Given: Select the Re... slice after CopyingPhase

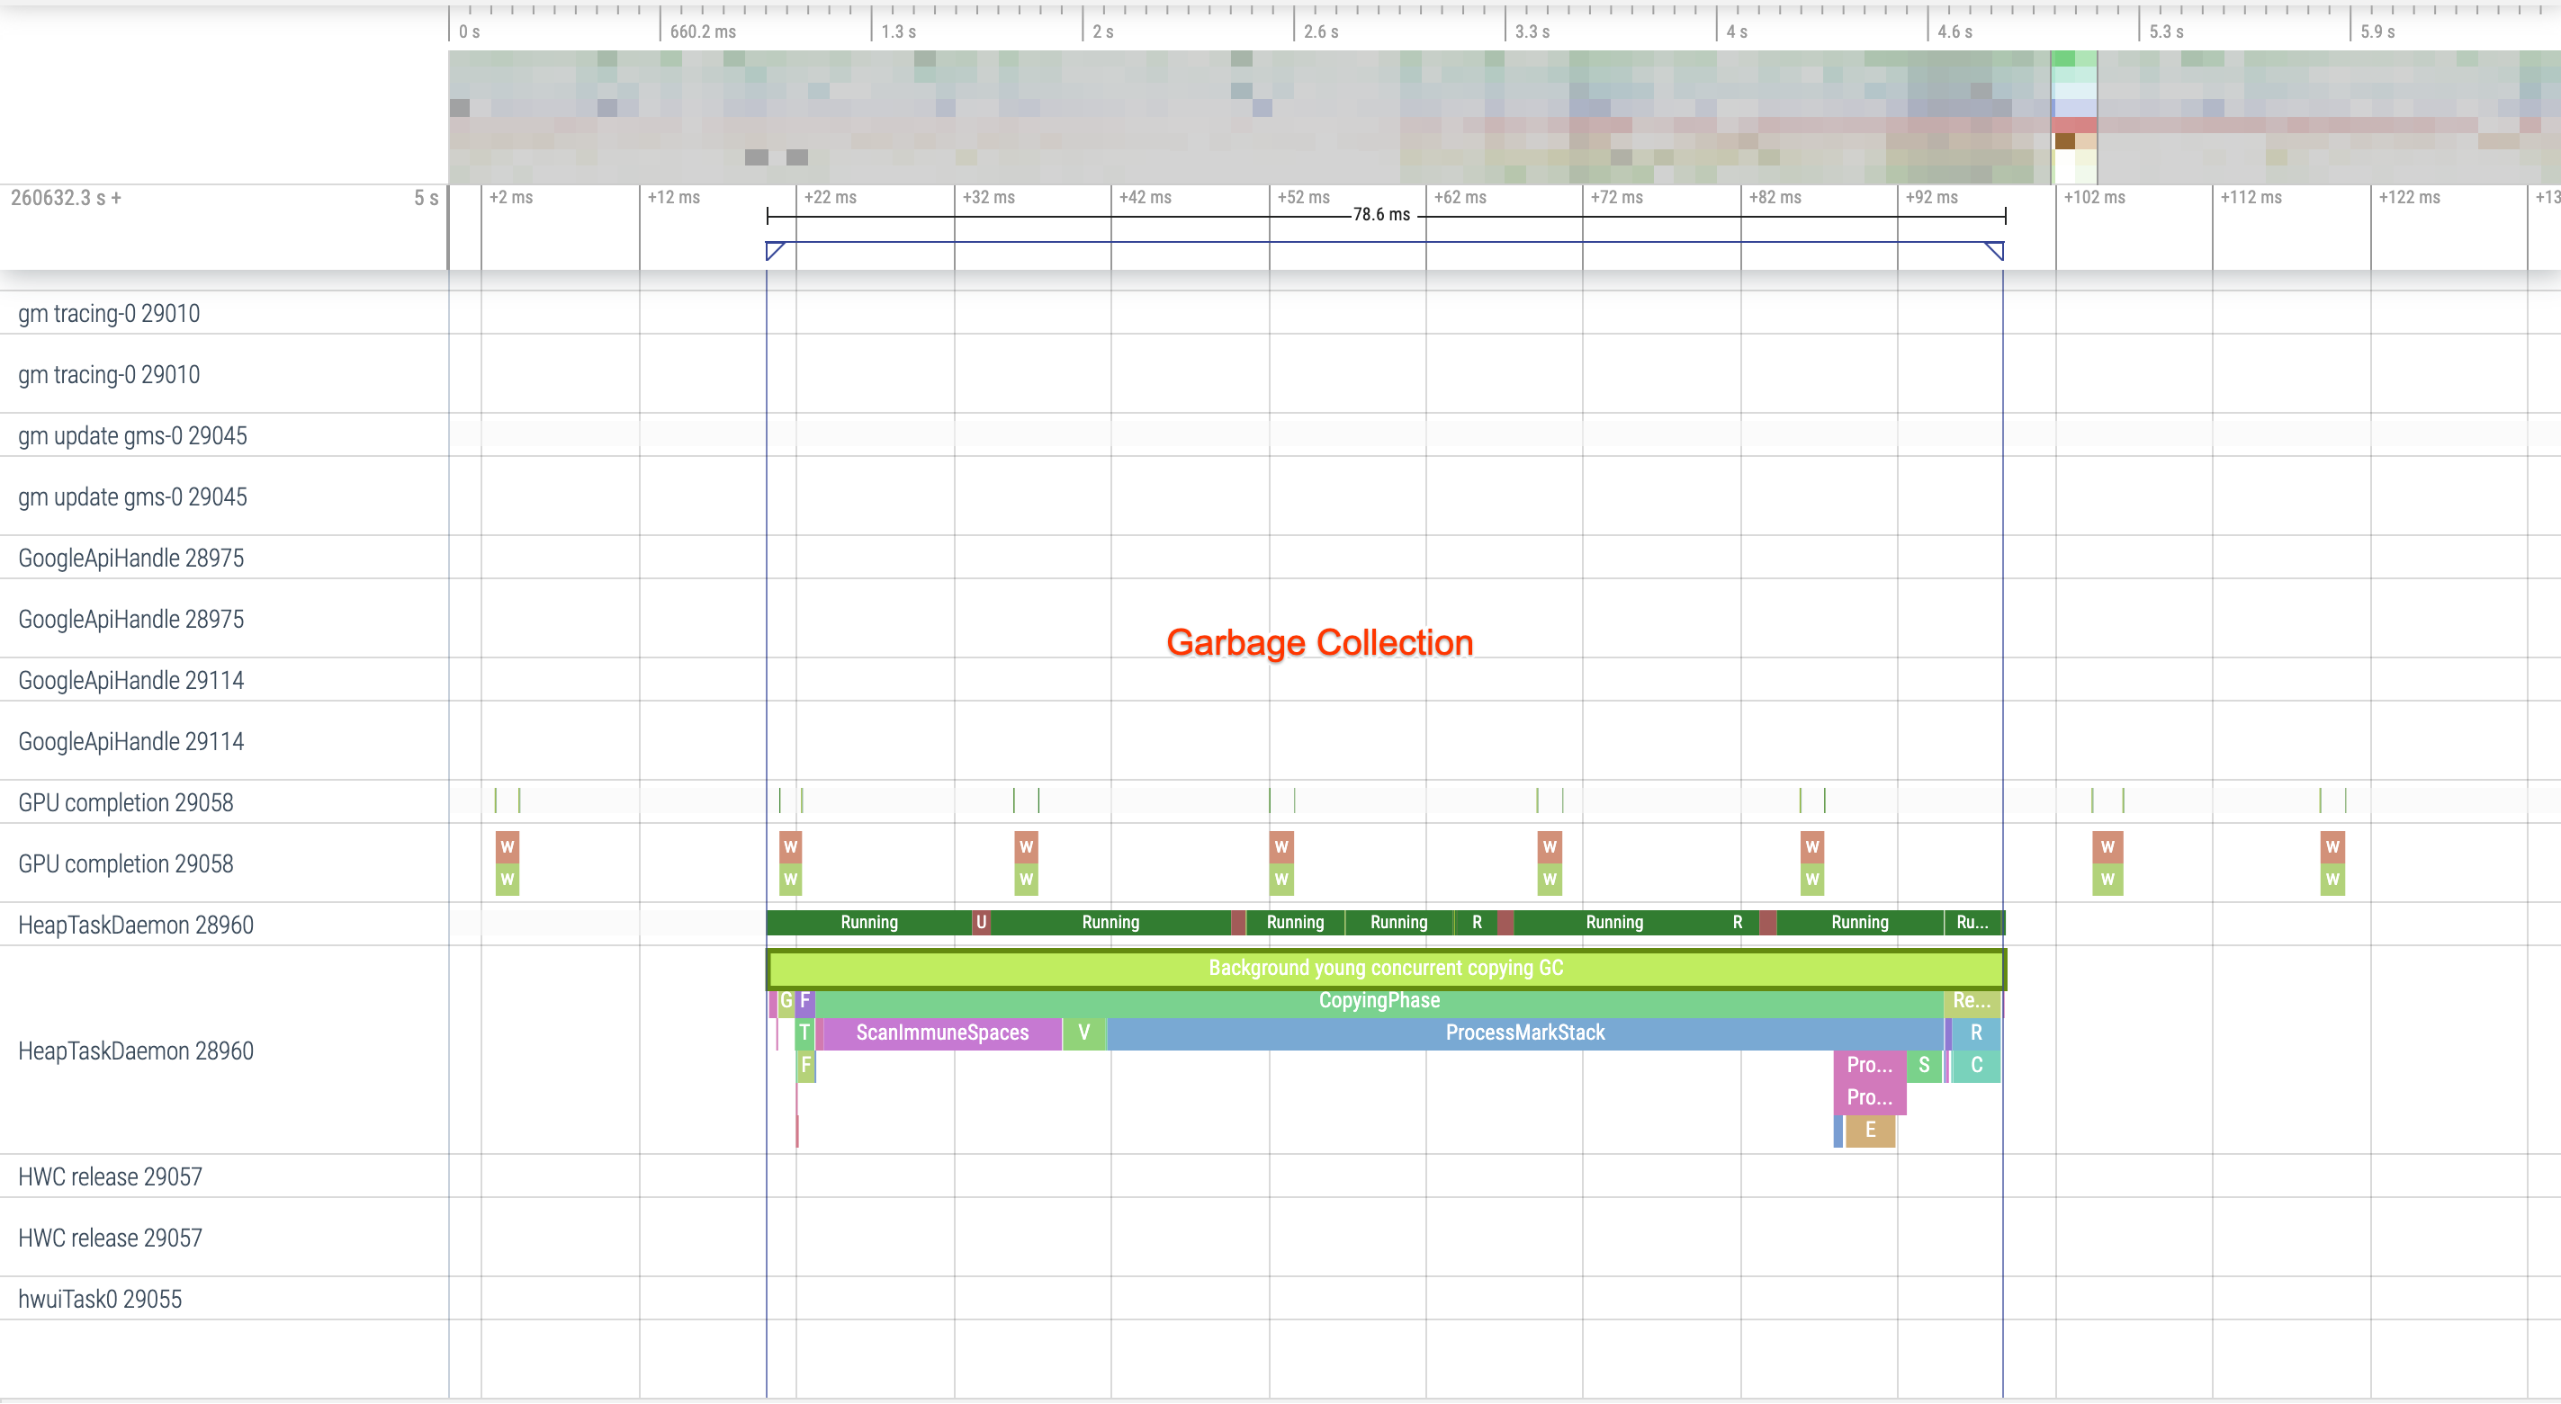Looking at the screenshot, I should pyautogui.click(x=1972, y=1000).
